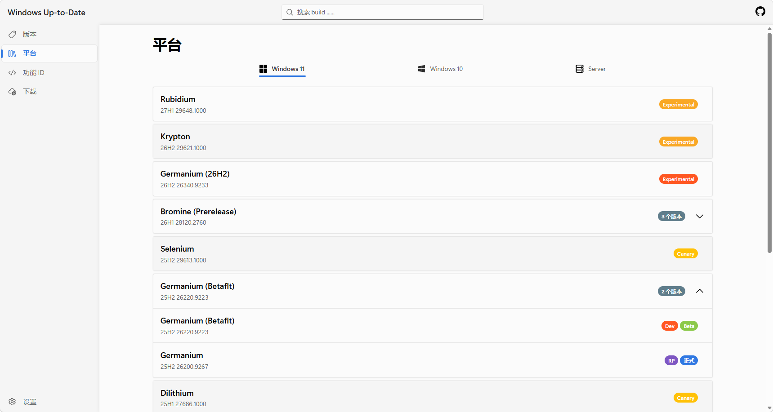
Task: Click the 正式 badge on Germanium
Action: pyautogui.click(x=689, y=360)
